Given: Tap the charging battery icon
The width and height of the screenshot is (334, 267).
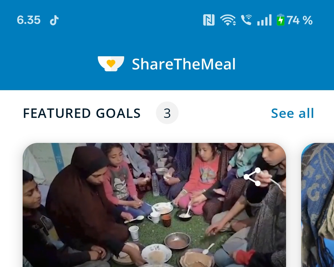Looking at the screenshot, I should tap(280, 20).
